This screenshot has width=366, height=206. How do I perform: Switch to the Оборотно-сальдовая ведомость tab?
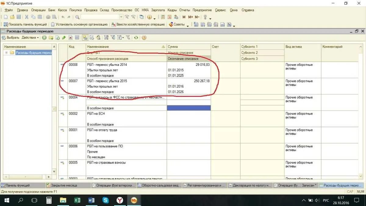click(159, 185)
